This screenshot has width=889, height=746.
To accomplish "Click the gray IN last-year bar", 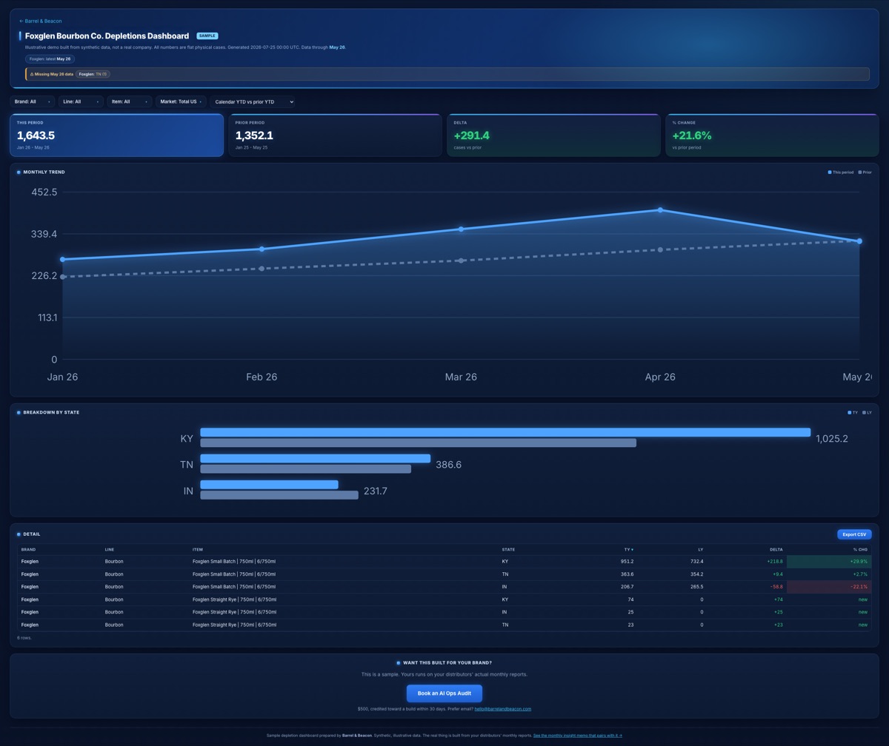I will 279,495.
